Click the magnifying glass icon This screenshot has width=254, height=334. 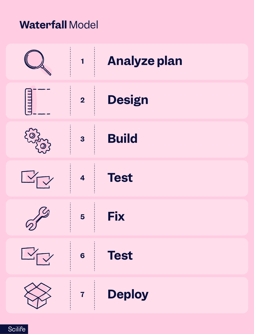38,63
